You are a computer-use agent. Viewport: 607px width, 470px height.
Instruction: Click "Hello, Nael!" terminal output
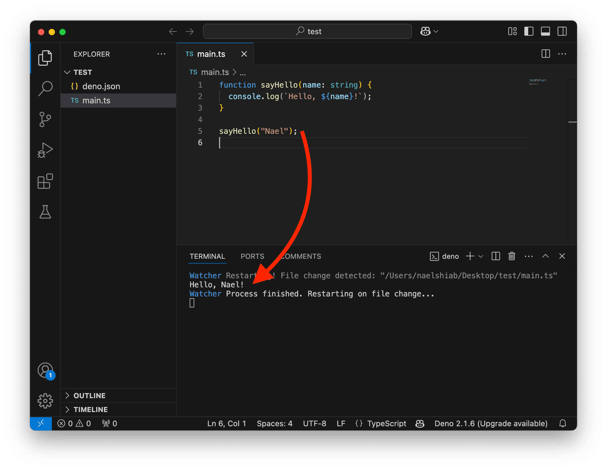tap(216, 285)
